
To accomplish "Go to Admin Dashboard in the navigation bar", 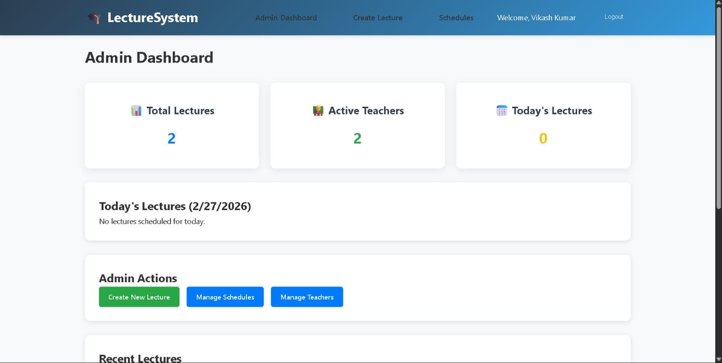I will 286,18.
